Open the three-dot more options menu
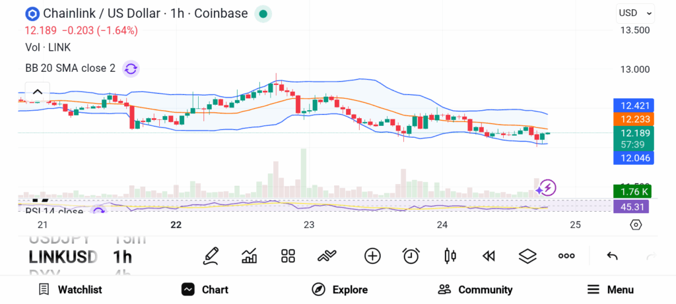Viewport: 676px width, 304px height. (566, 256)
